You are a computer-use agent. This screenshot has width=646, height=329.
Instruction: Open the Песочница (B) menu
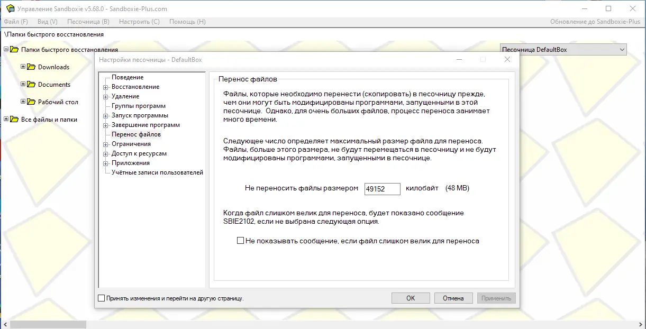[88, 22]
